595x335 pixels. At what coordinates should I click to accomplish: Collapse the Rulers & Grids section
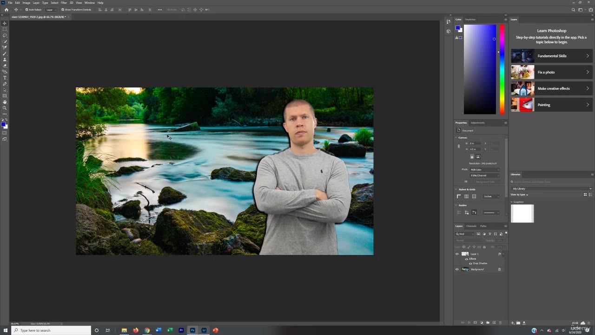point(456,189)
